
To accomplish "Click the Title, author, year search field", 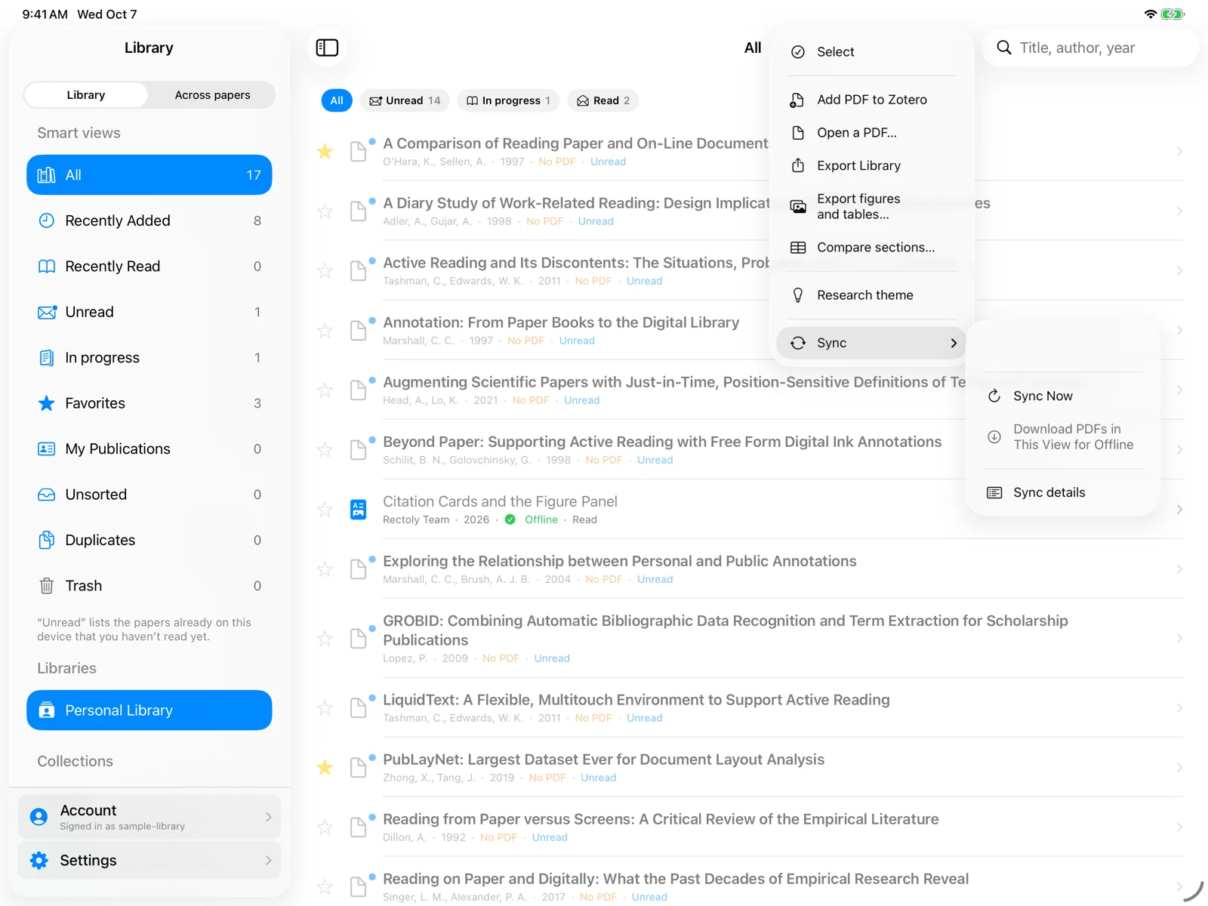I will (1090, 48).
